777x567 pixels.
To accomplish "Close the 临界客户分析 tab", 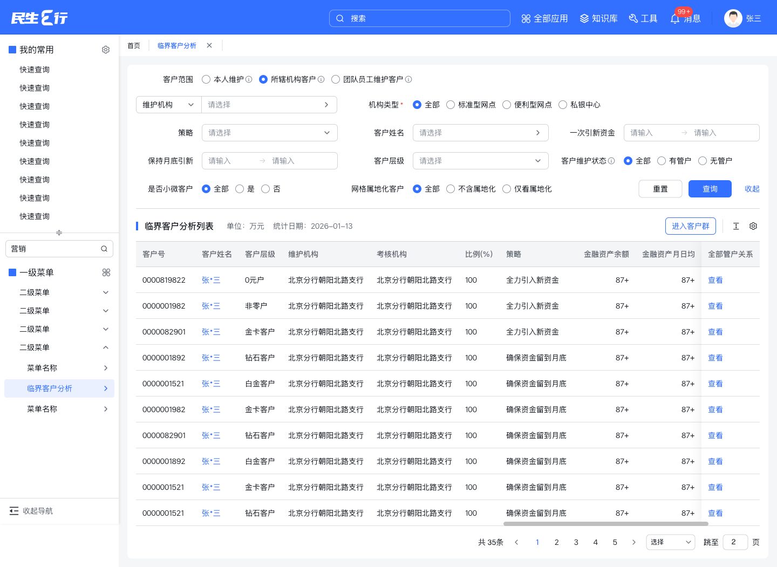I will [209, 45].
